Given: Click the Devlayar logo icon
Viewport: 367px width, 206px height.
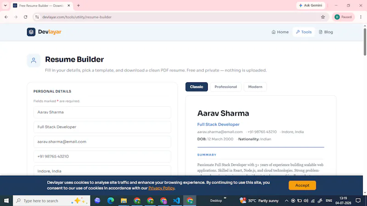Looking at the screenshot, I should (x=31, y=32).
